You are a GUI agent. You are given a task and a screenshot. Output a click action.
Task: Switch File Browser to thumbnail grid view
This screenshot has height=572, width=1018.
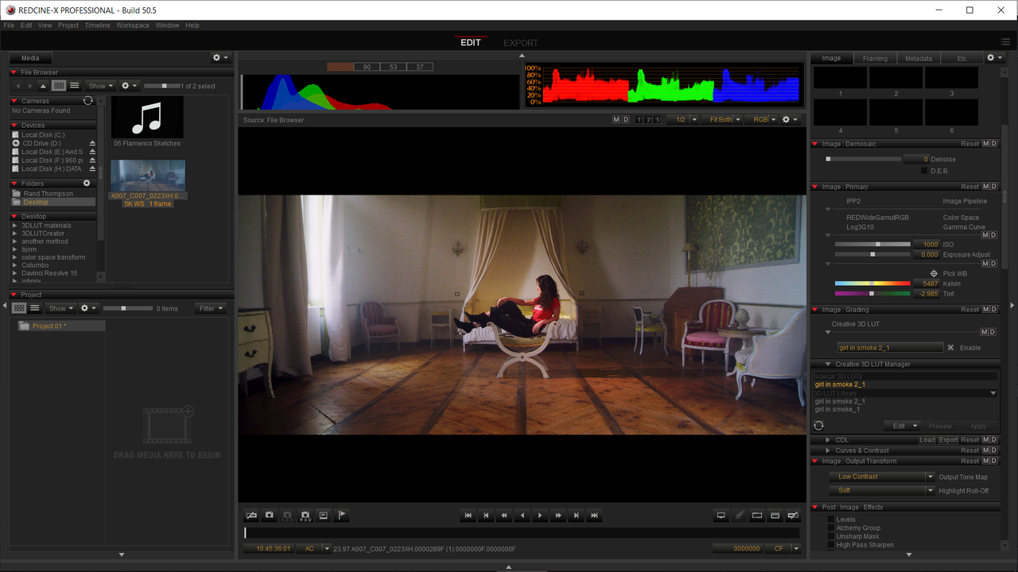59,86
